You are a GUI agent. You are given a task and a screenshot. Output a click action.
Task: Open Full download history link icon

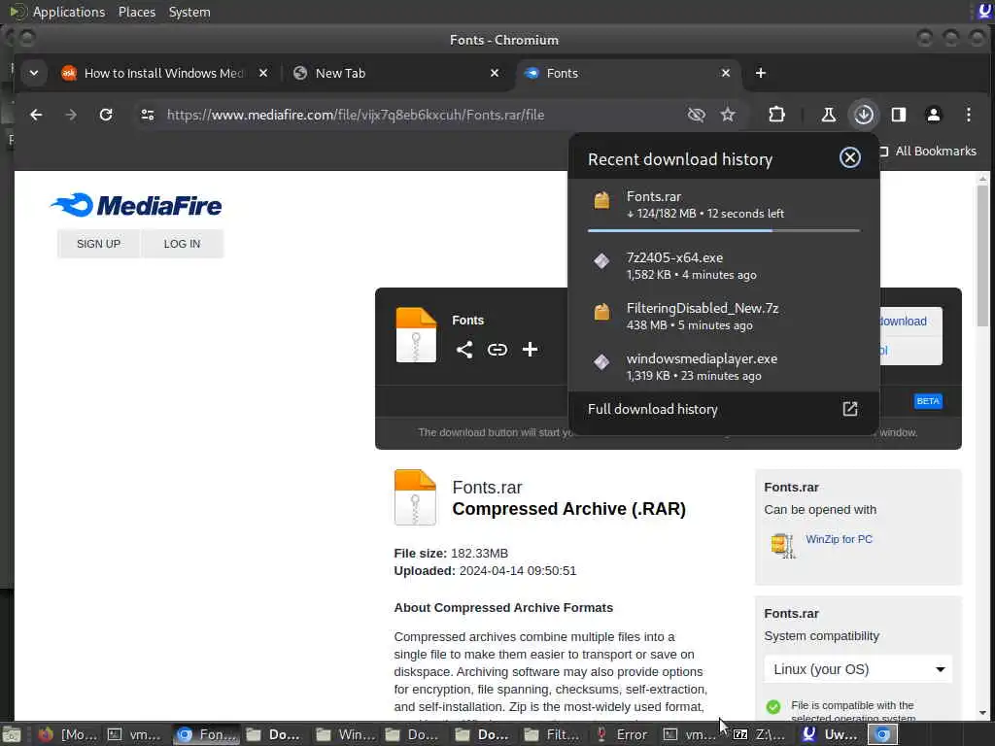[849, 409]
